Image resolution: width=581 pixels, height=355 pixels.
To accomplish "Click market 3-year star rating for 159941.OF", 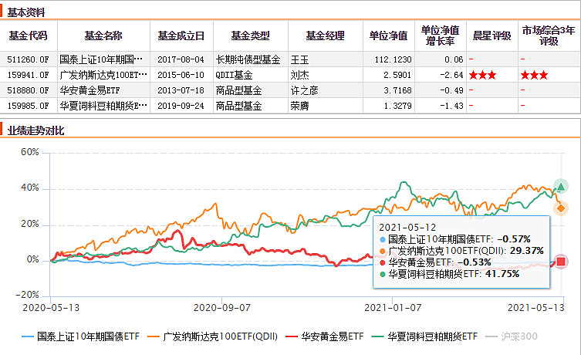I will (534, 75).
